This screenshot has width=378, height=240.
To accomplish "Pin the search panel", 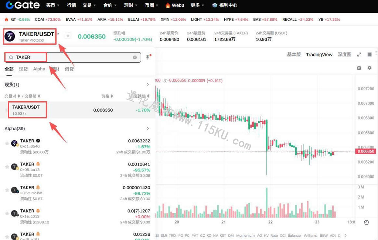I will pyautogui.click(x=148, y=57).
